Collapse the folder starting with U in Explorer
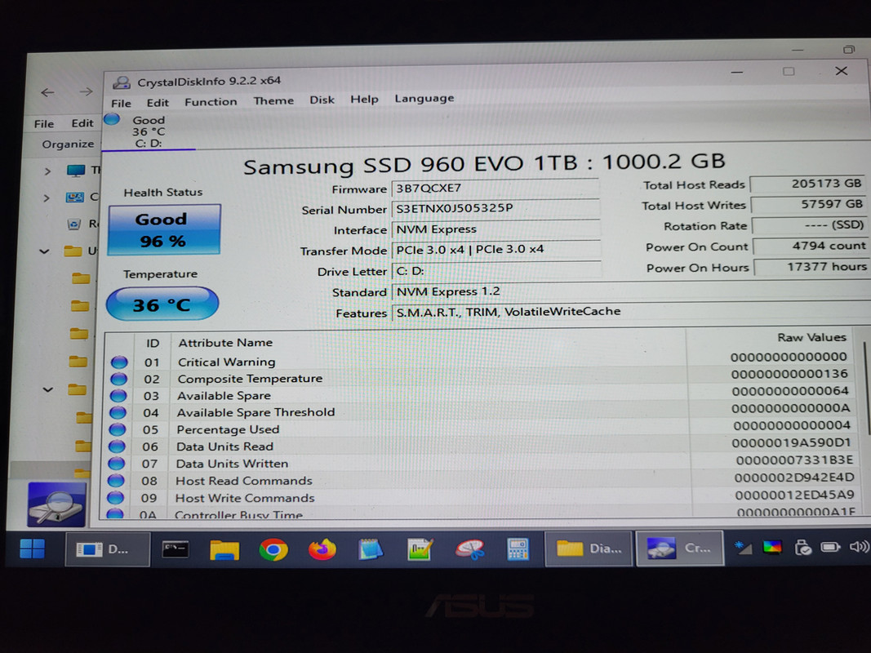Image resolution: width=871 pixels, height=653 pixels. click(x=44, y=251)
